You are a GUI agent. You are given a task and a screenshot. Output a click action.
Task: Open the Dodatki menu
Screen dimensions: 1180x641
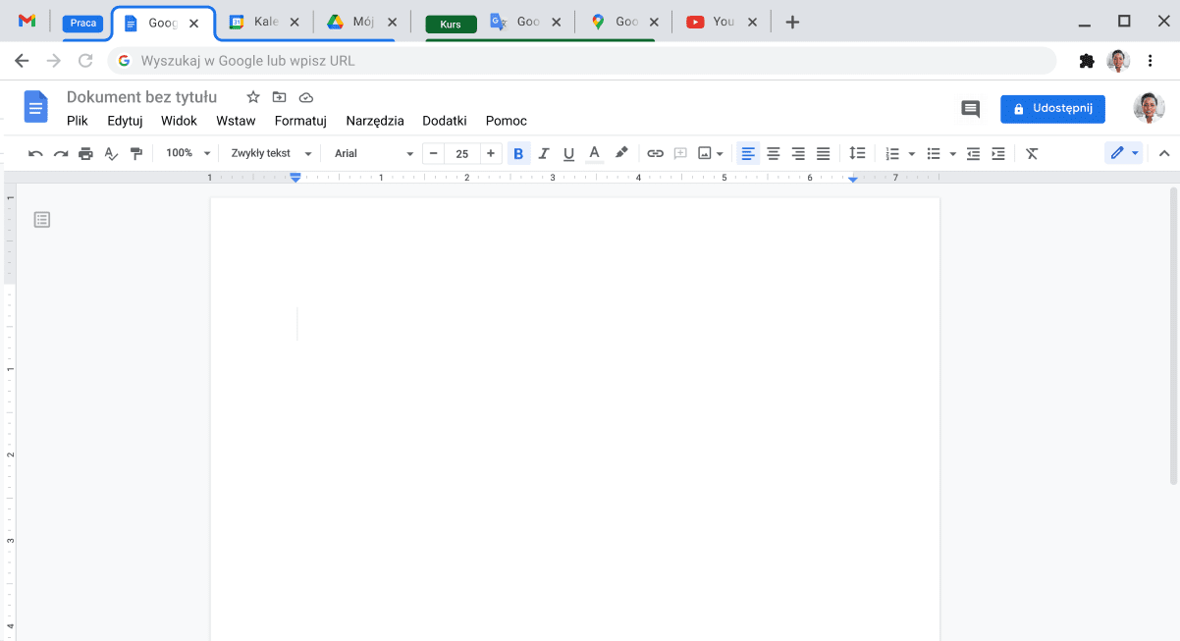click(x=445, y=121)
